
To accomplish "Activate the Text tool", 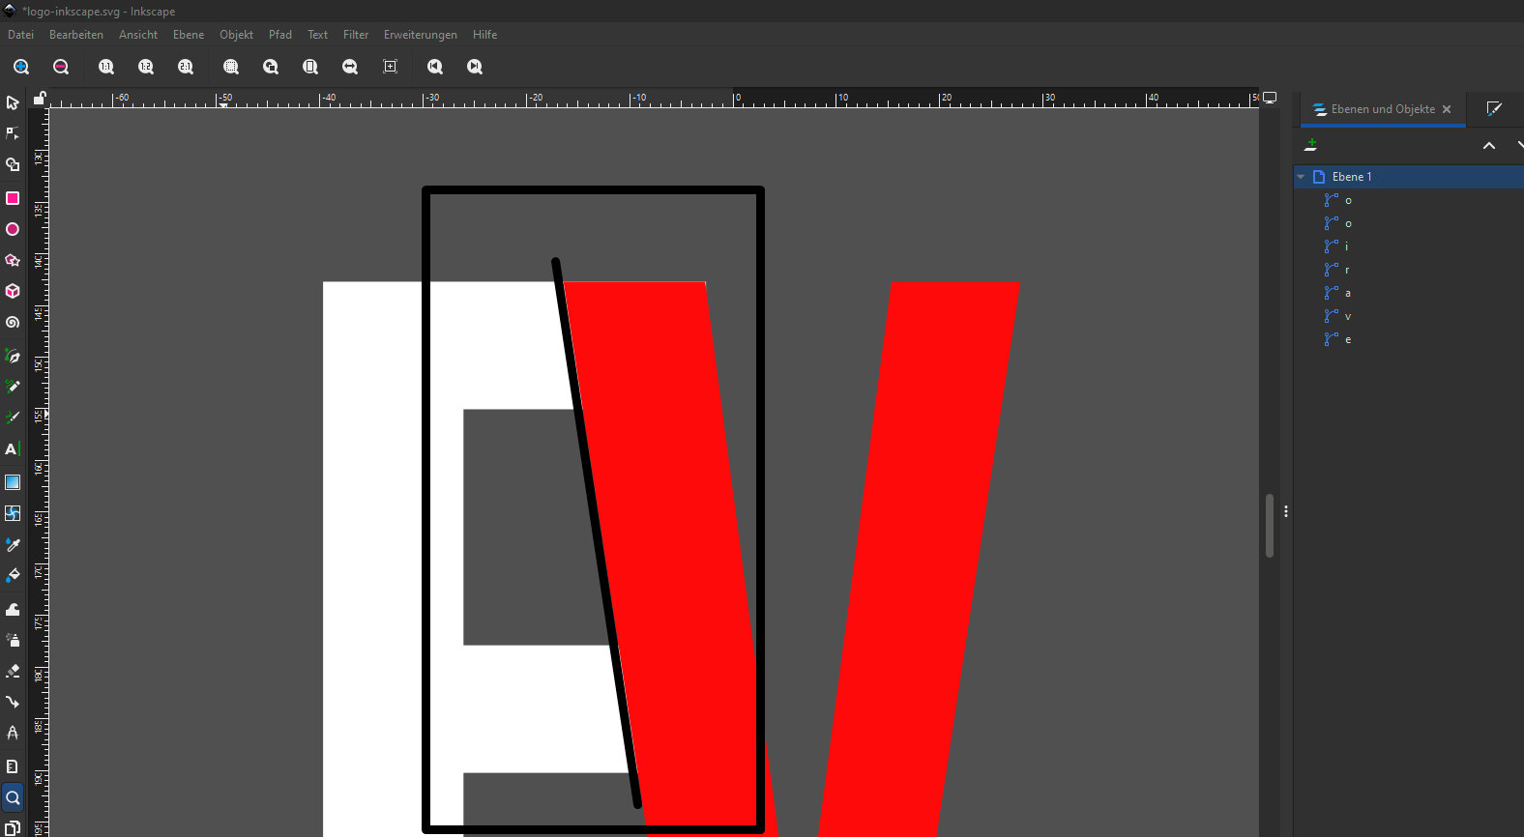I will click(x=13, y=449).
